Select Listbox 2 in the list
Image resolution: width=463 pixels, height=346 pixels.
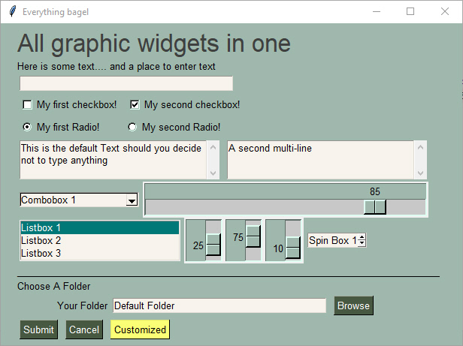tap(100, 240)
